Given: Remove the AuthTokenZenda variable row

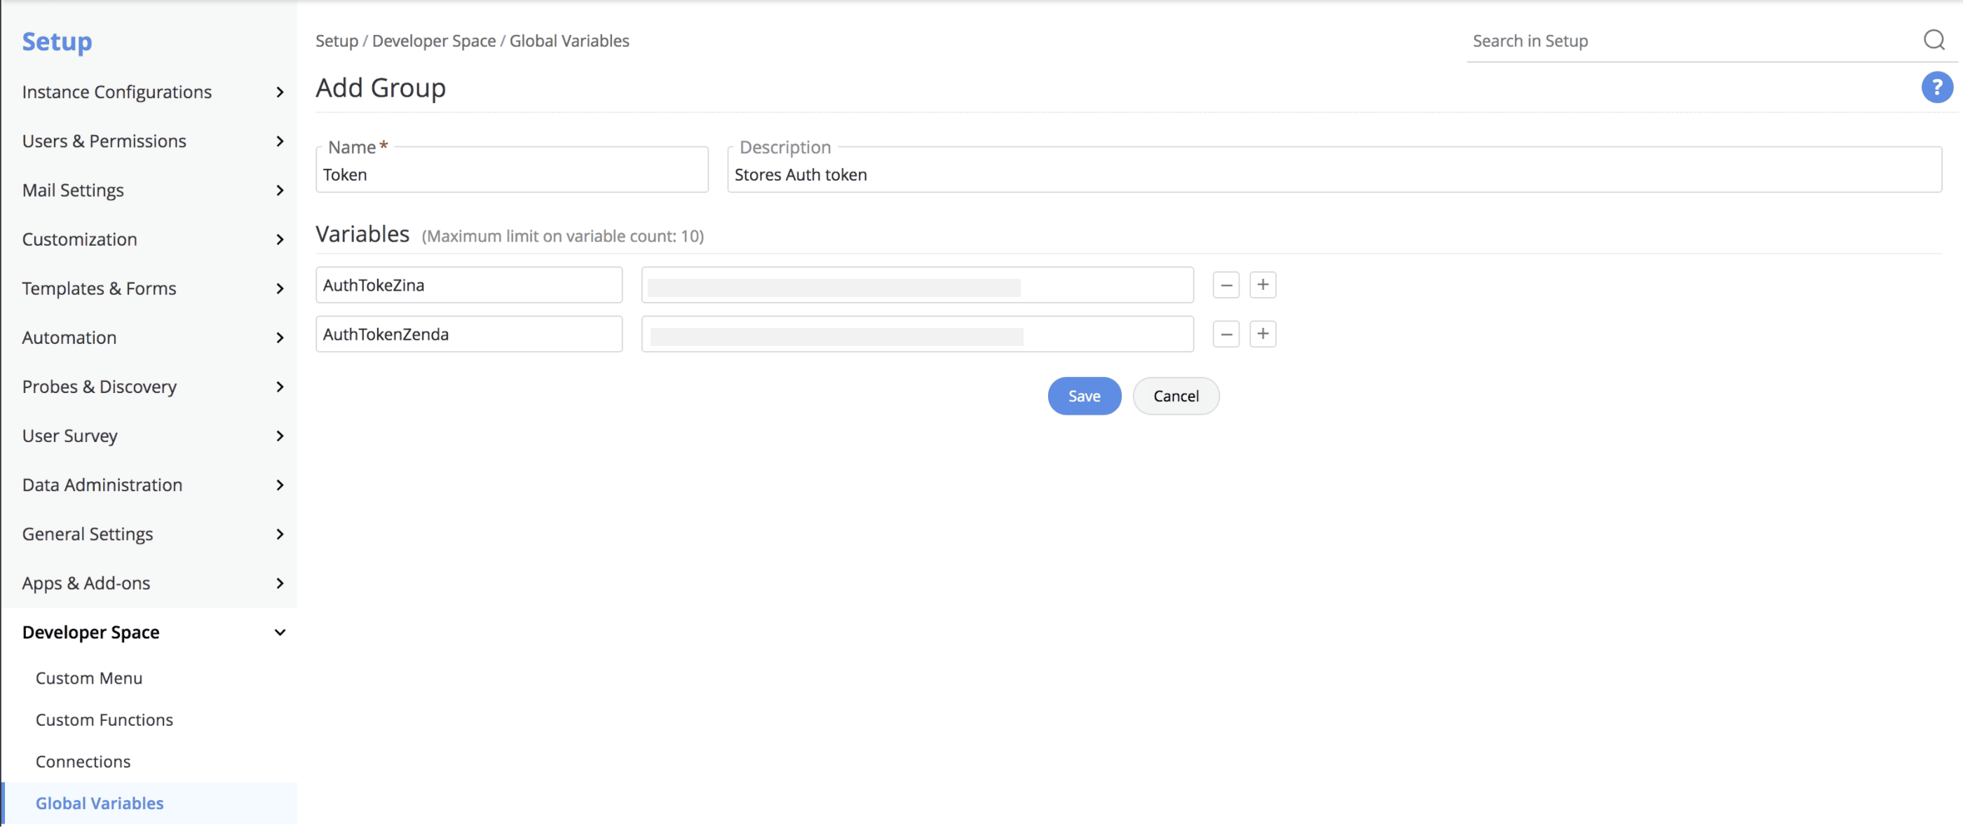Looking at the screenshot, I should pyautogui.click(x=1225, y=334).
